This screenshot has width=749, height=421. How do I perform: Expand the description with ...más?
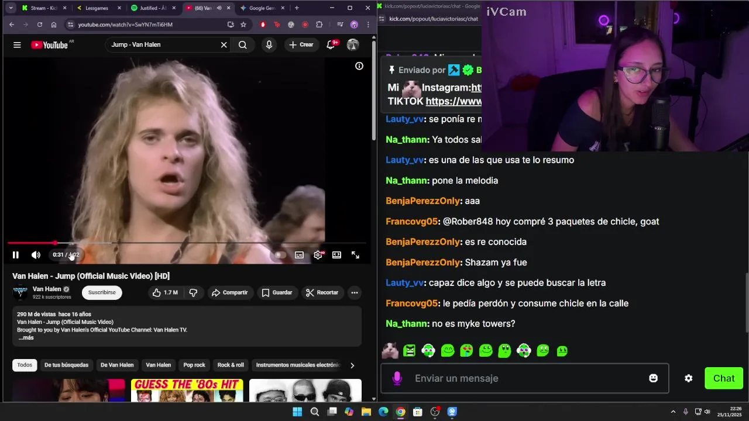(x=26, y=338)
